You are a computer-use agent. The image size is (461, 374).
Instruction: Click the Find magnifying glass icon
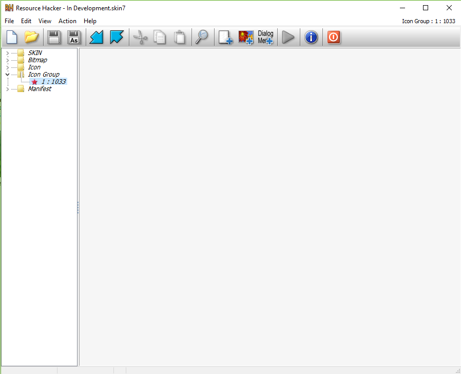(203, 38)
